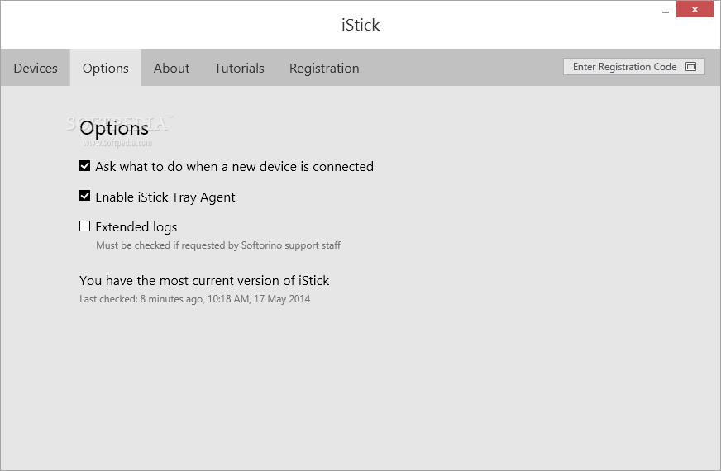
Task: Switch to the Devices tab
Action: coord(36,68)
